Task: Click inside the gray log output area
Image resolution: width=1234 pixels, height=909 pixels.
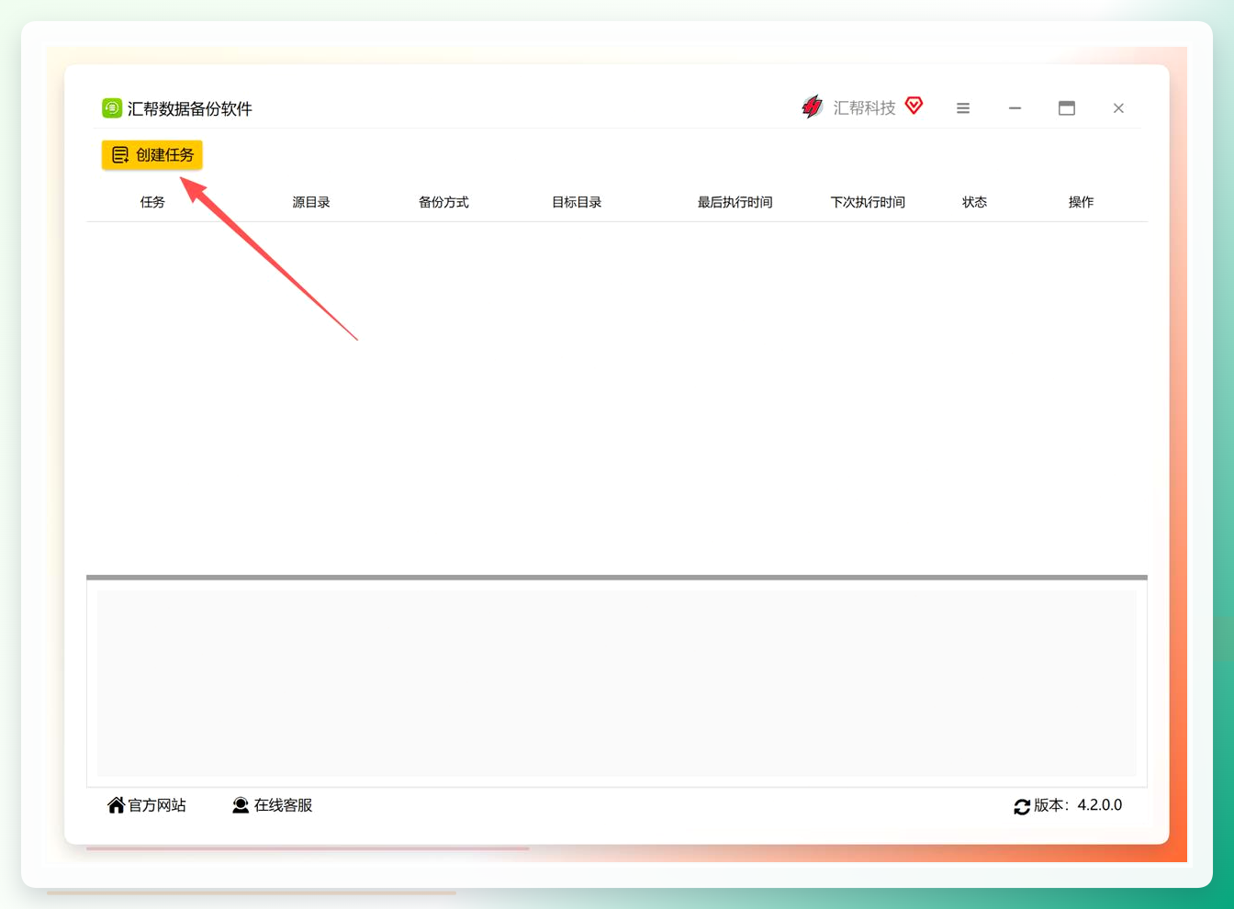Action: coord(617,683)
